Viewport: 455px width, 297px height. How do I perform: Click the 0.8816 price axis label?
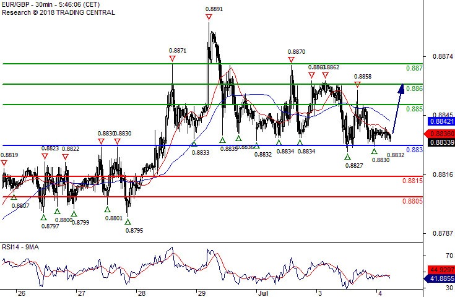pos(443,174)
